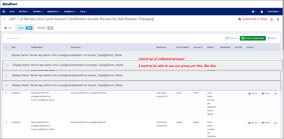Open the Identities menu
The height and width of the screenshot is (139, 284).
(38, 12)
